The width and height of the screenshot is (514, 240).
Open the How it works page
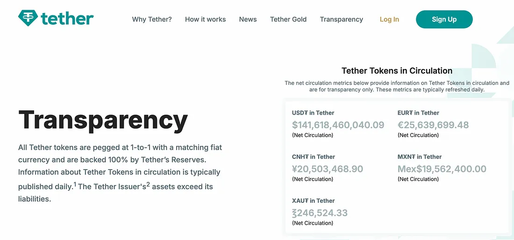pos(205,20)
